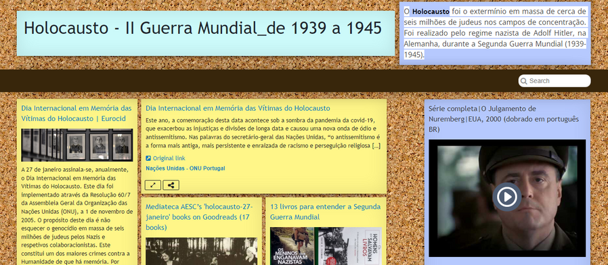The width and height of the screenshot is (608, 265).
Task: Open Nações Unidas - ONU Portugal source link
Action: coord(186,168)
